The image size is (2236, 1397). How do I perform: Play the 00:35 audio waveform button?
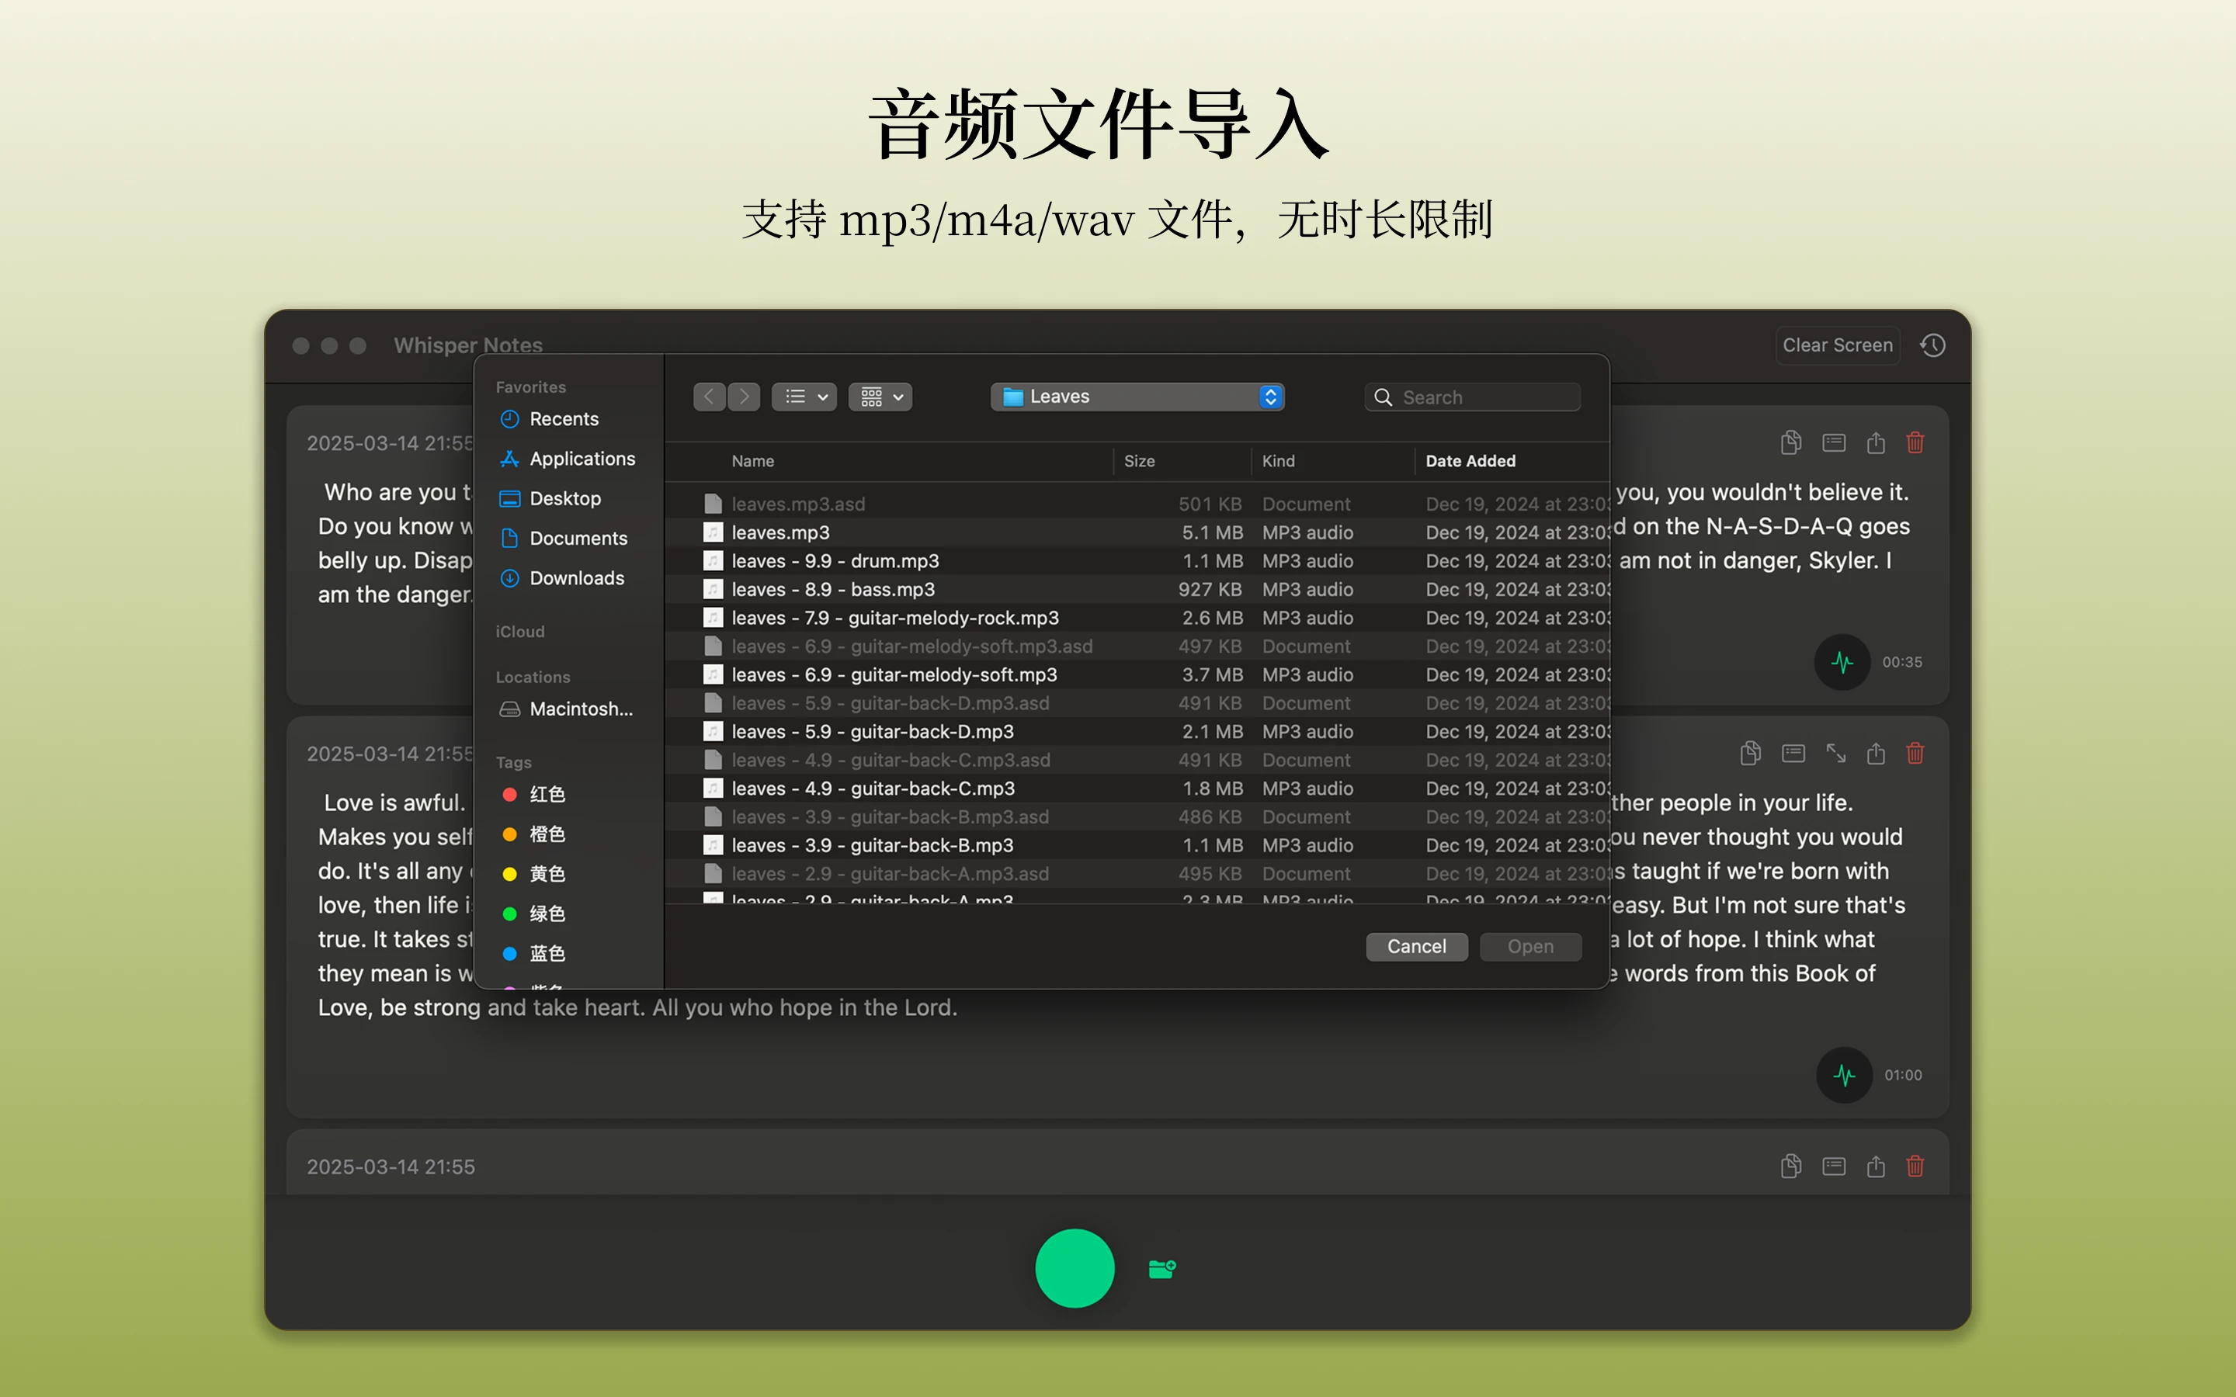pyautogui.click(x=1842, y=661)
